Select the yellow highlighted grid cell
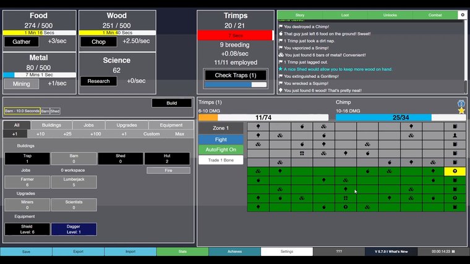 [x=455, y=171]
